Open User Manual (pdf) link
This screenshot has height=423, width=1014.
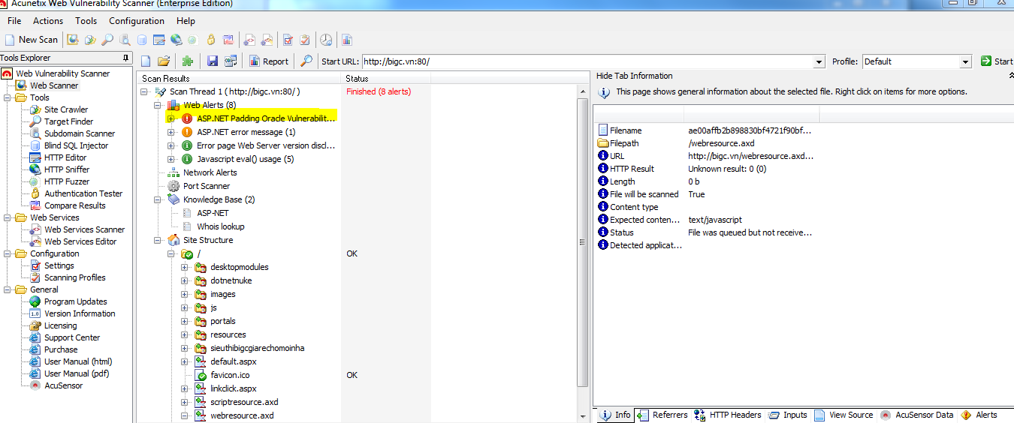pos(77,373)
